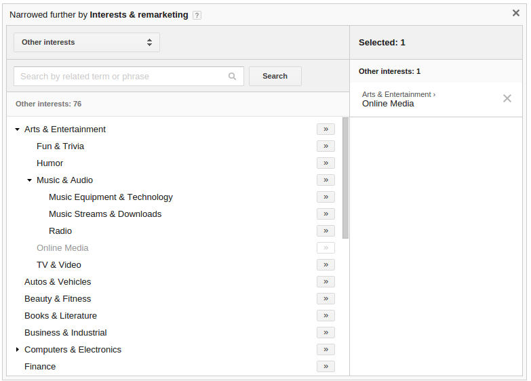The height and width of the screenshot is (381, 531).
Task: Collapse the Arts & Entertainment category
Action: tap(18, 129)
